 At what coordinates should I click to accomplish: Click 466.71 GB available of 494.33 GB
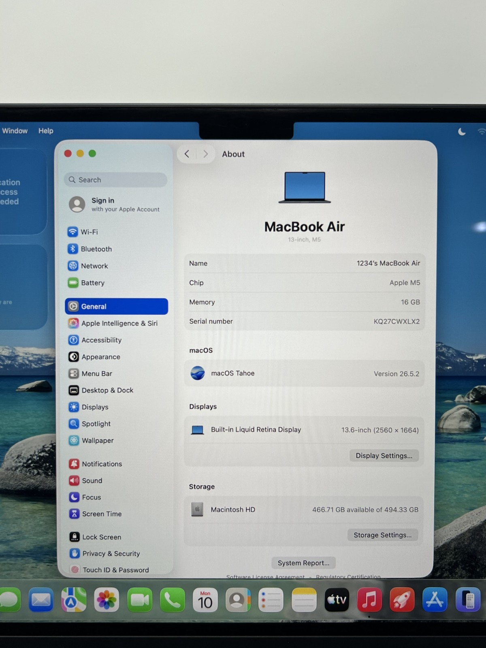[x=365, y=509]
